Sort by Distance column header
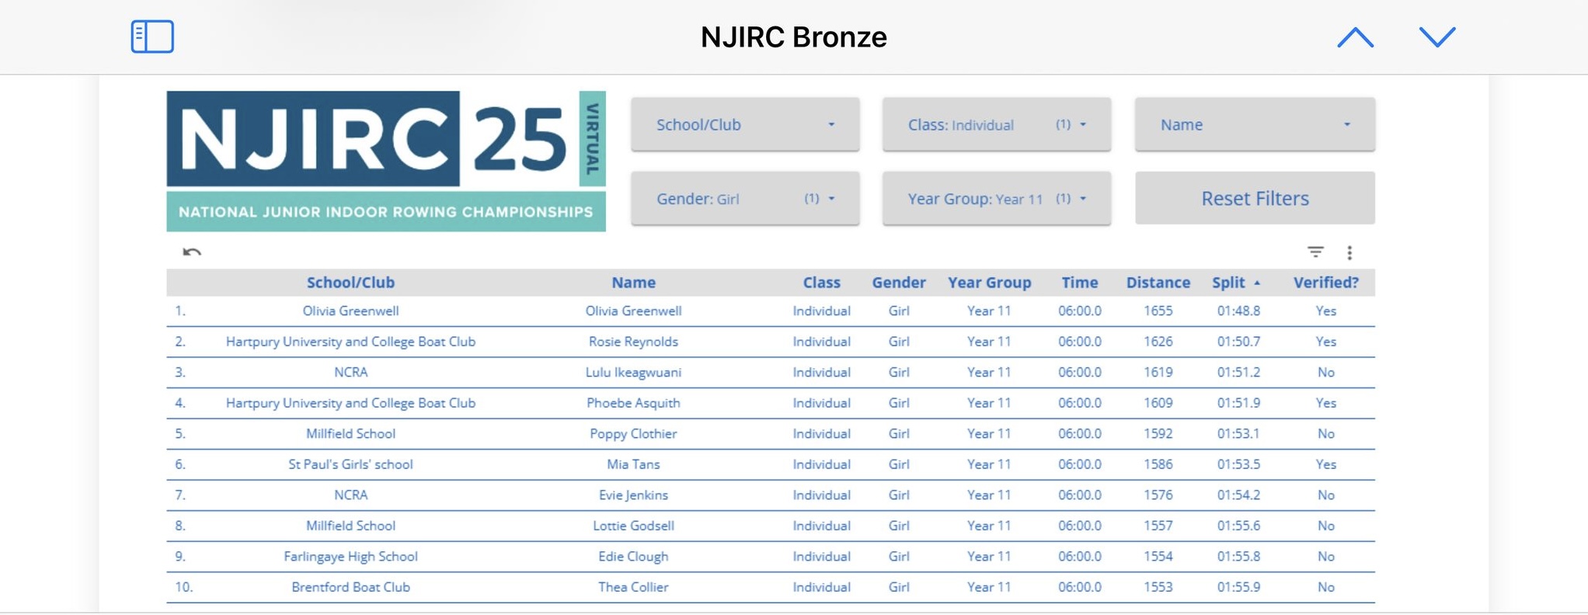1588x615 pixels. (x=1158, y=283)
